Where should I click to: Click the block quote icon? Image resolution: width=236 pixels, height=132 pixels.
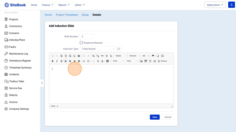click(x=102, y=56)
